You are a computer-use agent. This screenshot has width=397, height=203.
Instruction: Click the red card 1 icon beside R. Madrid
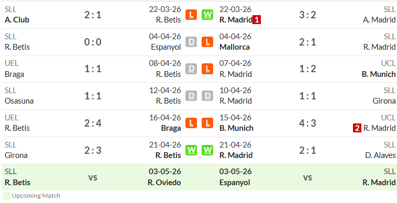257,20
